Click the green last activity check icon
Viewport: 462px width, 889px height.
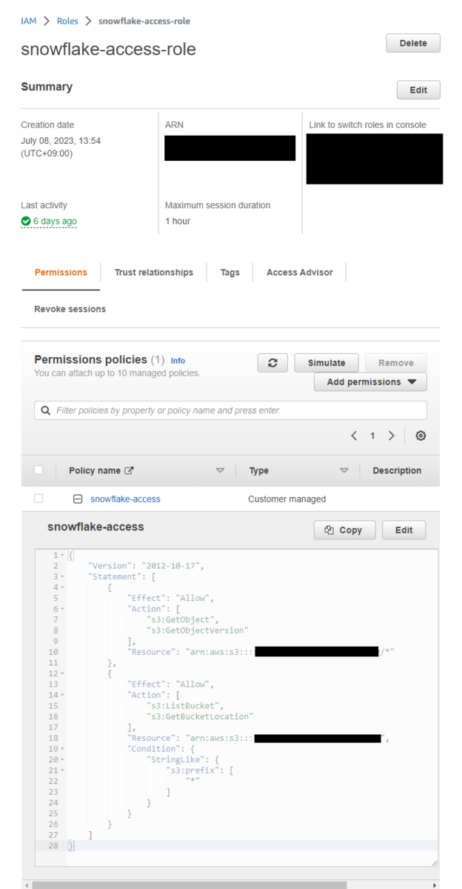(x=26, y=221)
